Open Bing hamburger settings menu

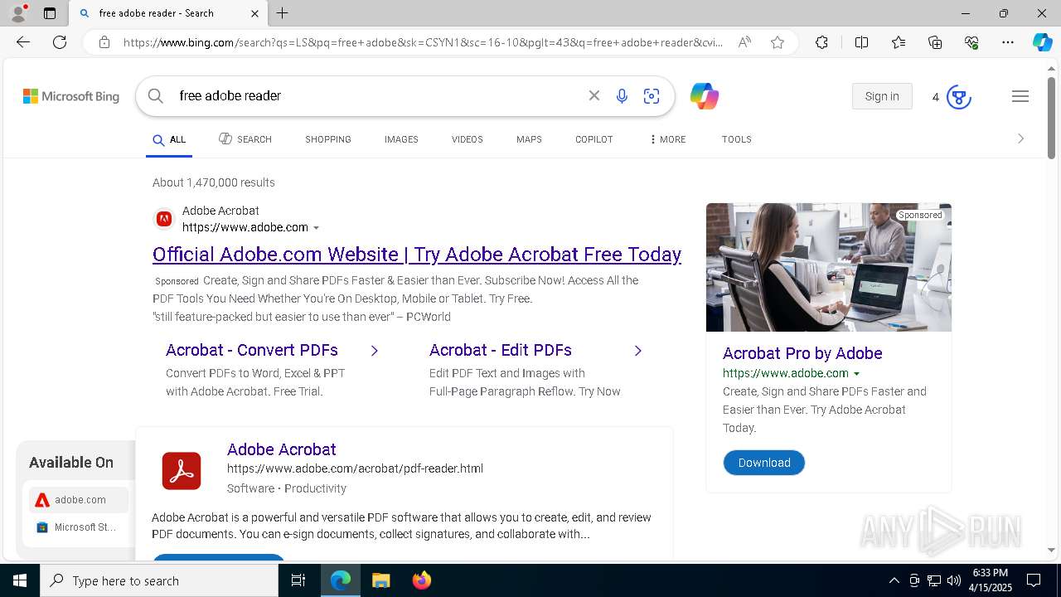1020,96
